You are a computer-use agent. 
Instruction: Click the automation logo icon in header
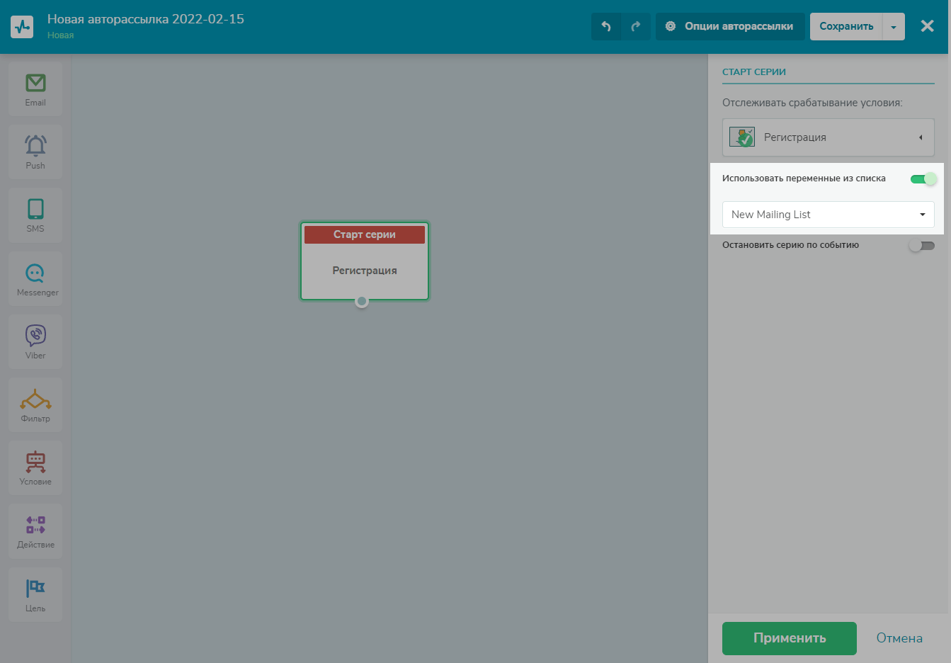point(22,27)
